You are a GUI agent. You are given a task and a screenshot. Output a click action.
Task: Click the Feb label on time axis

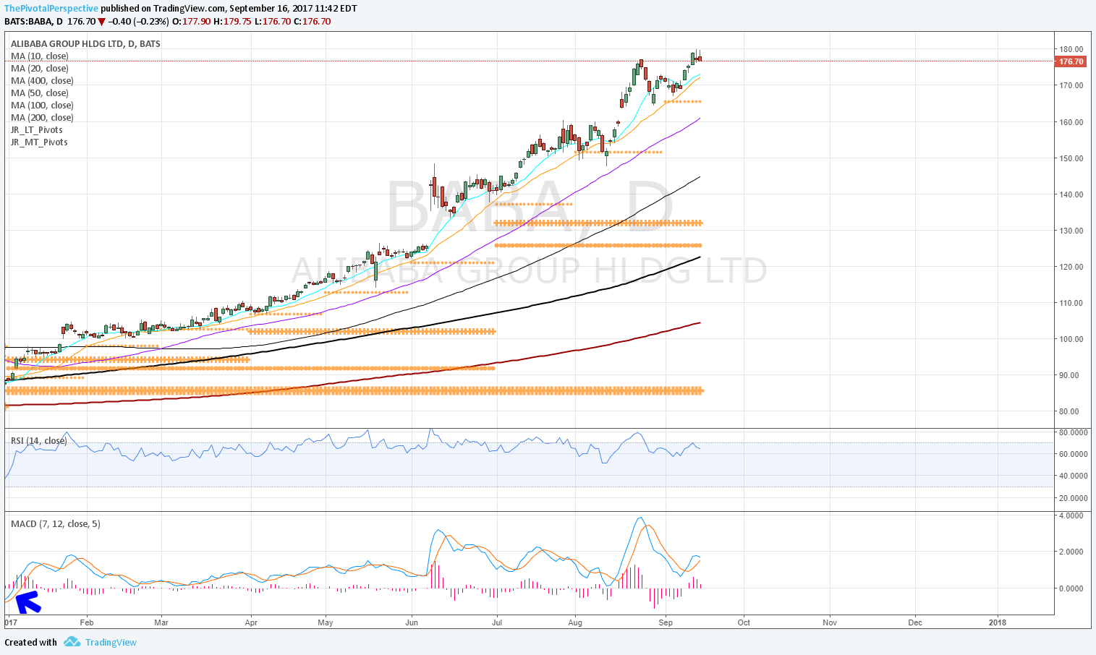click(x=87, y=622)
